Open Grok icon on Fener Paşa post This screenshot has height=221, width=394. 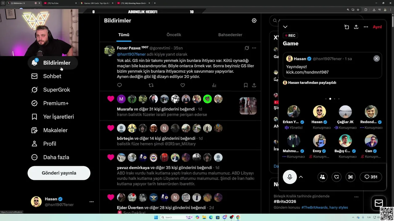[247, 48]
